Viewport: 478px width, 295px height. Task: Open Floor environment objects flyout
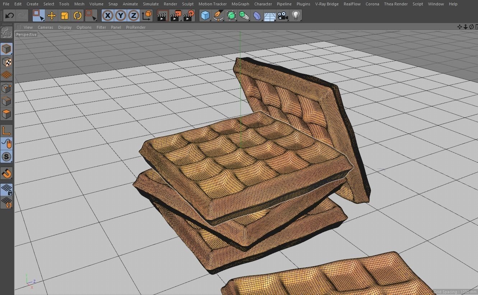click(270, 15)
